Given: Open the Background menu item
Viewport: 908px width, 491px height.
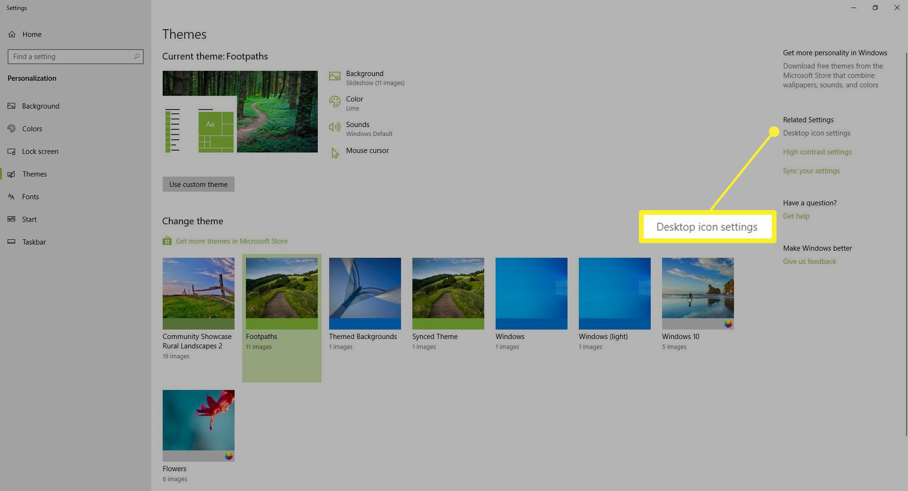Looking at the screenshot, I should point(76,106).
